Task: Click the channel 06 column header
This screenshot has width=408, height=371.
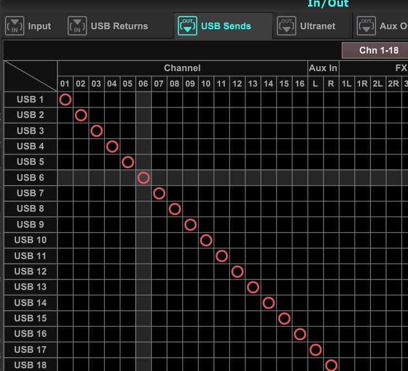Action: (x=143, y=84)
